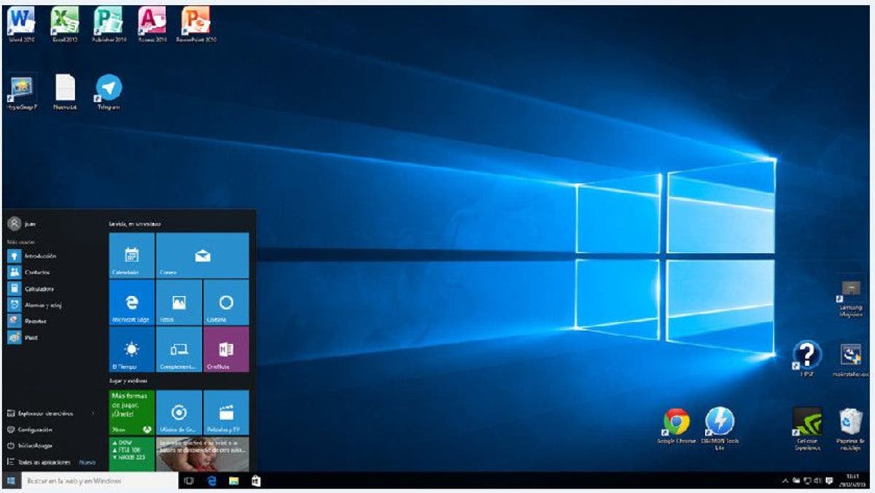Open the PowerPoint 2010 desktop icon
The width and height of the screenshot is (875, 493).
[x=195, y=21]
